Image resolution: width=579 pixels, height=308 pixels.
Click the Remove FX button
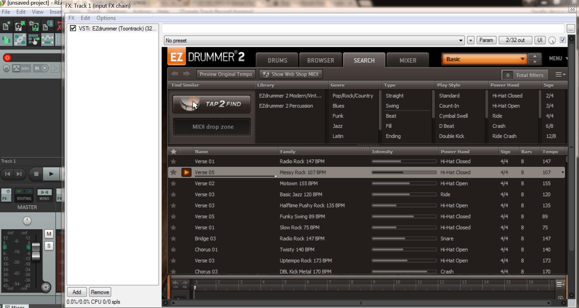pyautogui.click(x=100, y=292)
